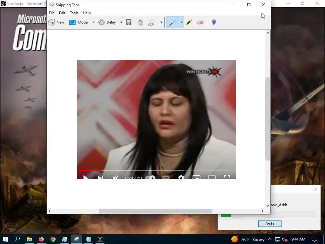Open the Help menu
Image resolution: width=325 pixels, height=244 pixels.
coord(87,13)
